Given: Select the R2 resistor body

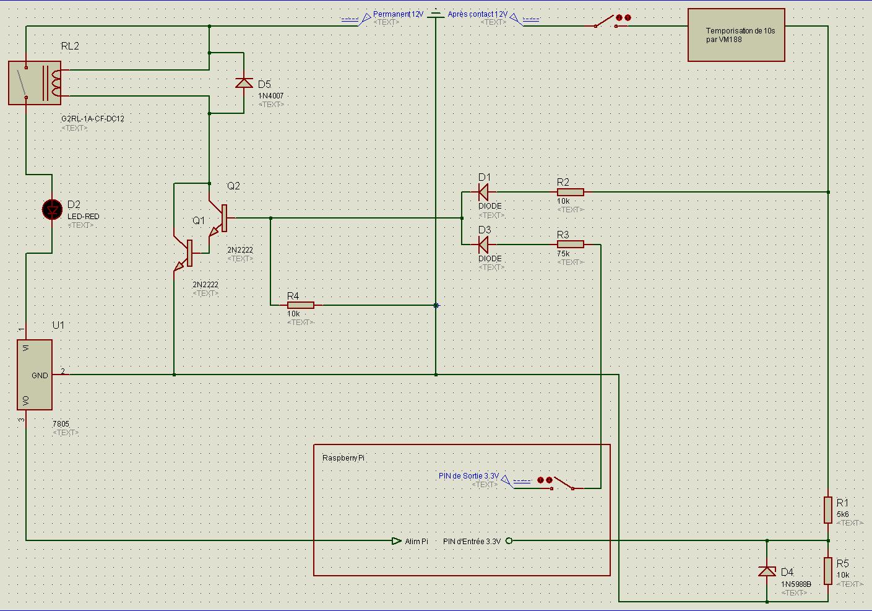Looking at the screenshot, I should [x=571, y=192].
